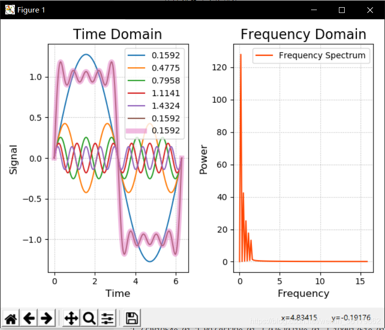Click legend text 1.4324

tap(166, 106)
